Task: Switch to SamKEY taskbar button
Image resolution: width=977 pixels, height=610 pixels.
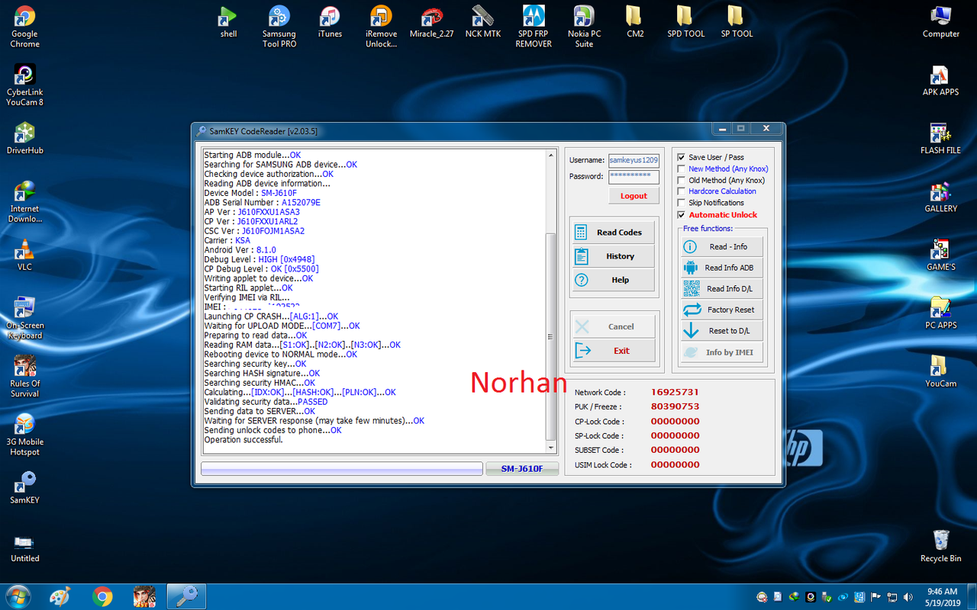Action: click(x=185, y=596)
